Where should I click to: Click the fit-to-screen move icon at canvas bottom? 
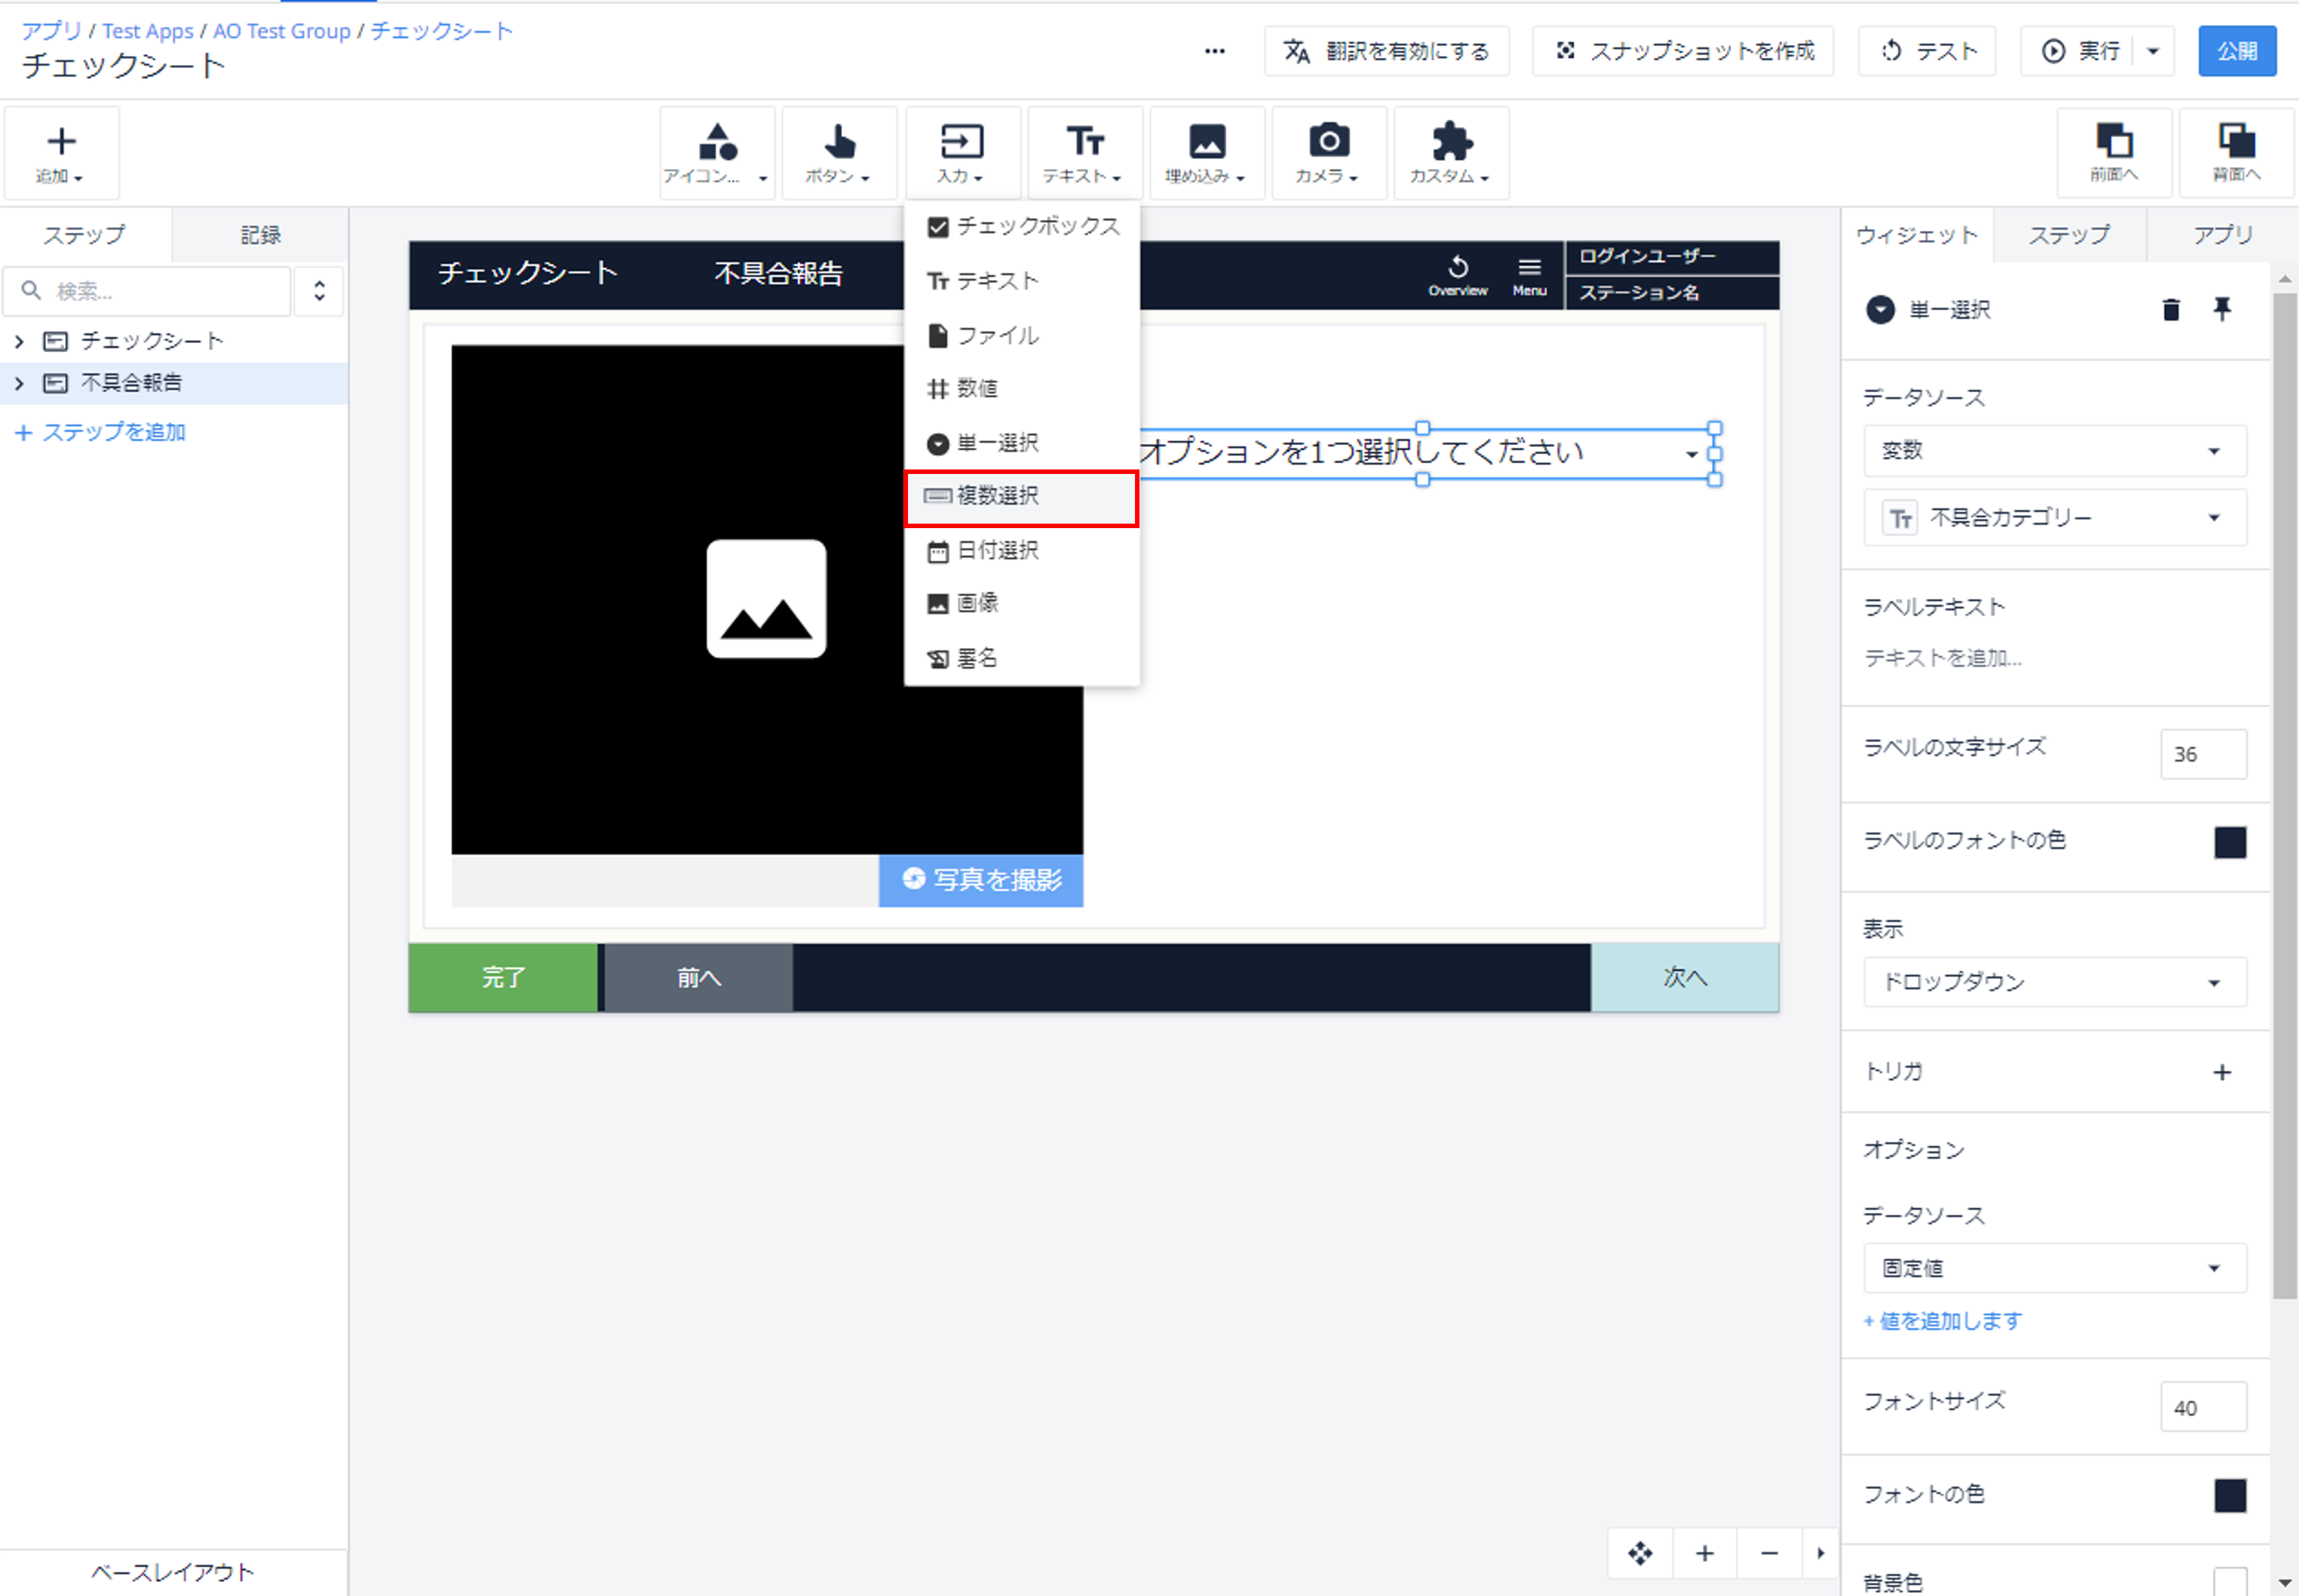coord(1640,1553)
